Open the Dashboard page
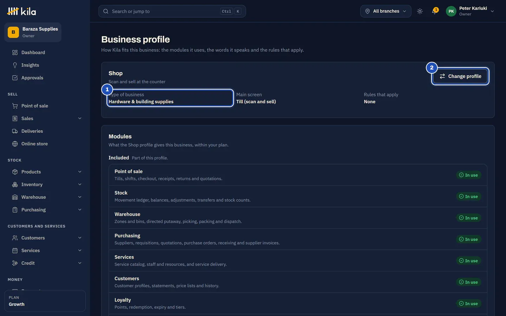Viewport: 506px width, 316px height. point(45,53)
